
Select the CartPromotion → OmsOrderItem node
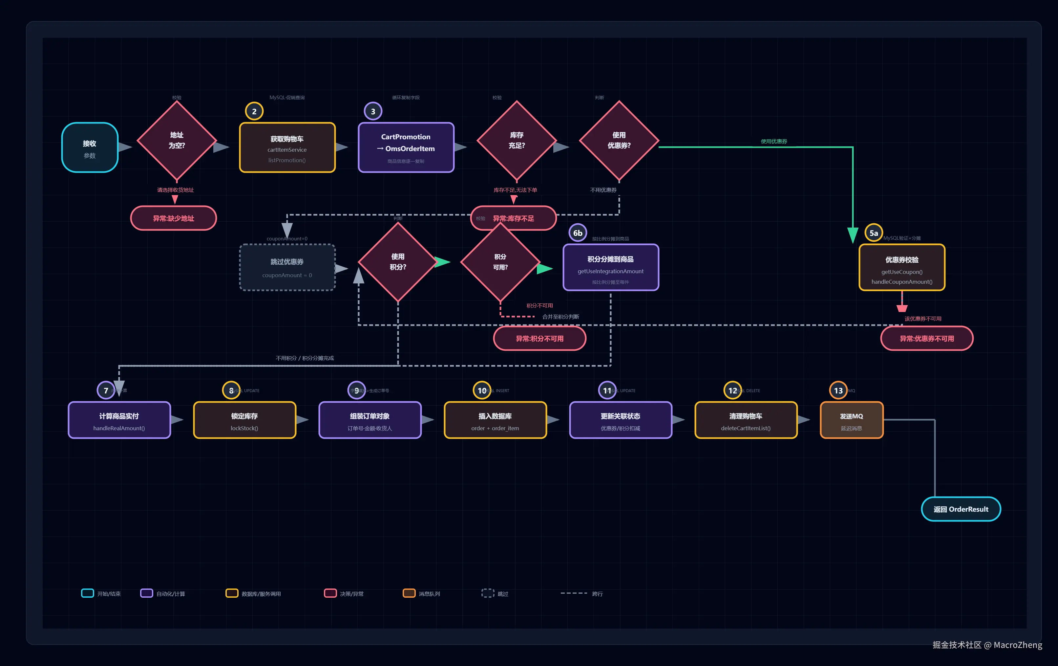(x=406, y=148)
